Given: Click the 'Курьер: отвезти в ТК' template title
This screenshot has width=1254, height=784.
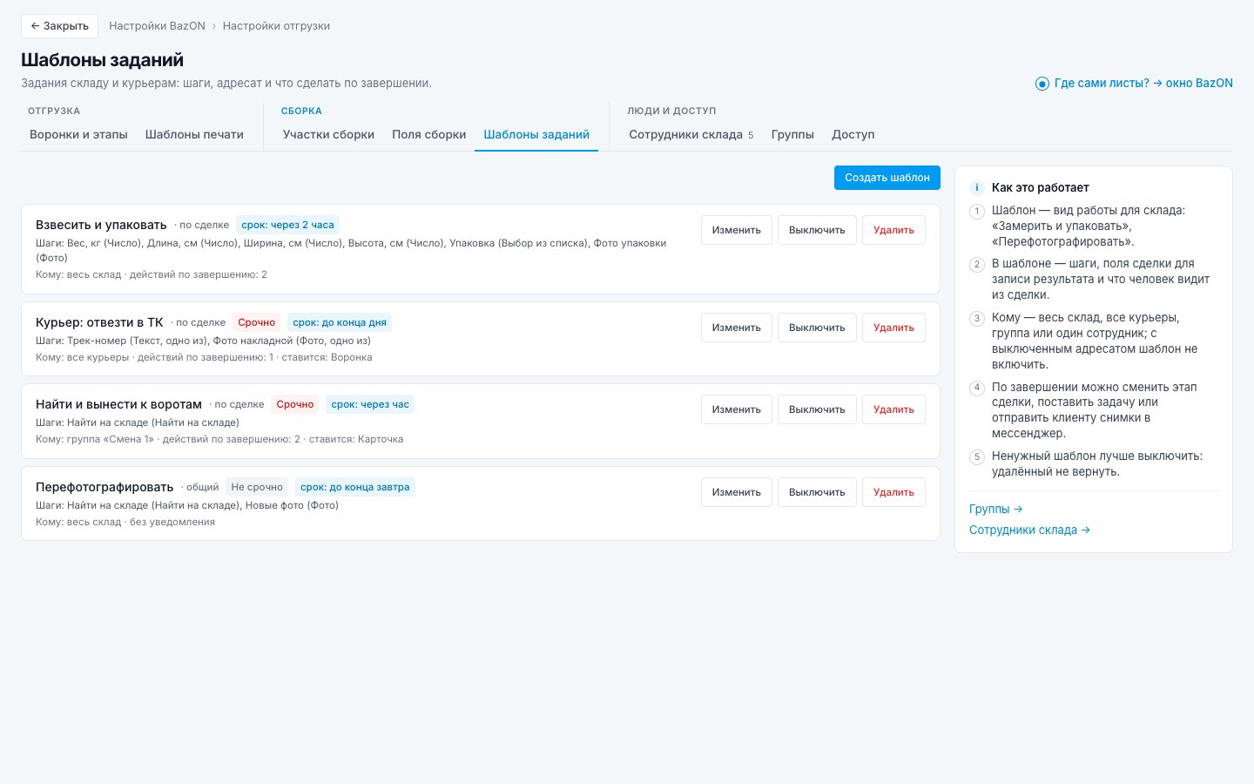Looking at the screenshot, I should [99, 322].
